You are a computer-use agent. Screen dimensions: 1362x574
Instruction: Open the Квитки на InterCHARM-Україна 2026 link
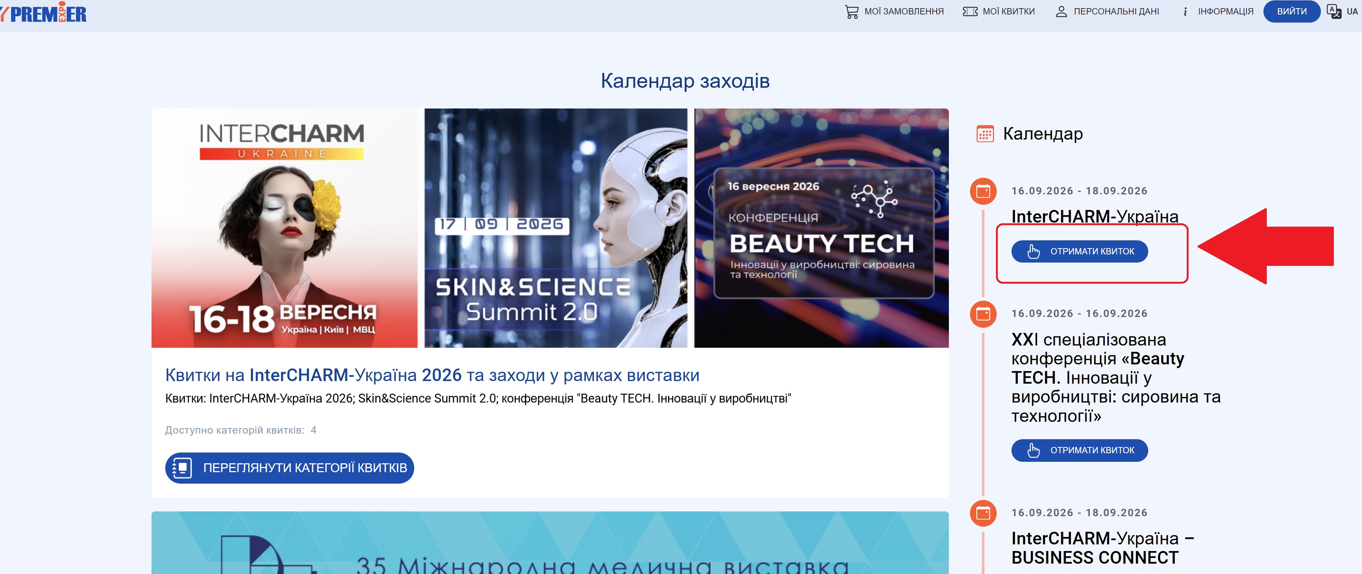tap(432, 375)
